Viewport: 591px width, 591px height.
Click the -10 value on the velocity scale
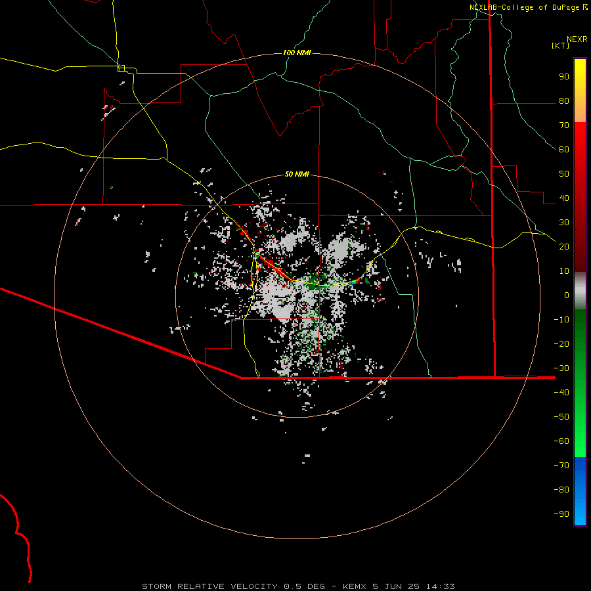click(x=561, y=320)
